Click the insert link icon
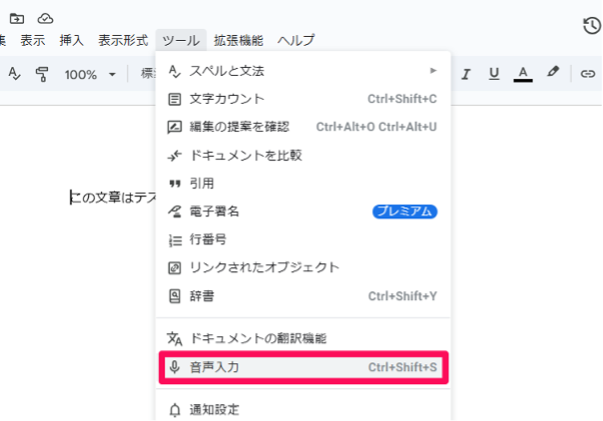The height and width of the screenshot is (421, 603). (588, 74)
